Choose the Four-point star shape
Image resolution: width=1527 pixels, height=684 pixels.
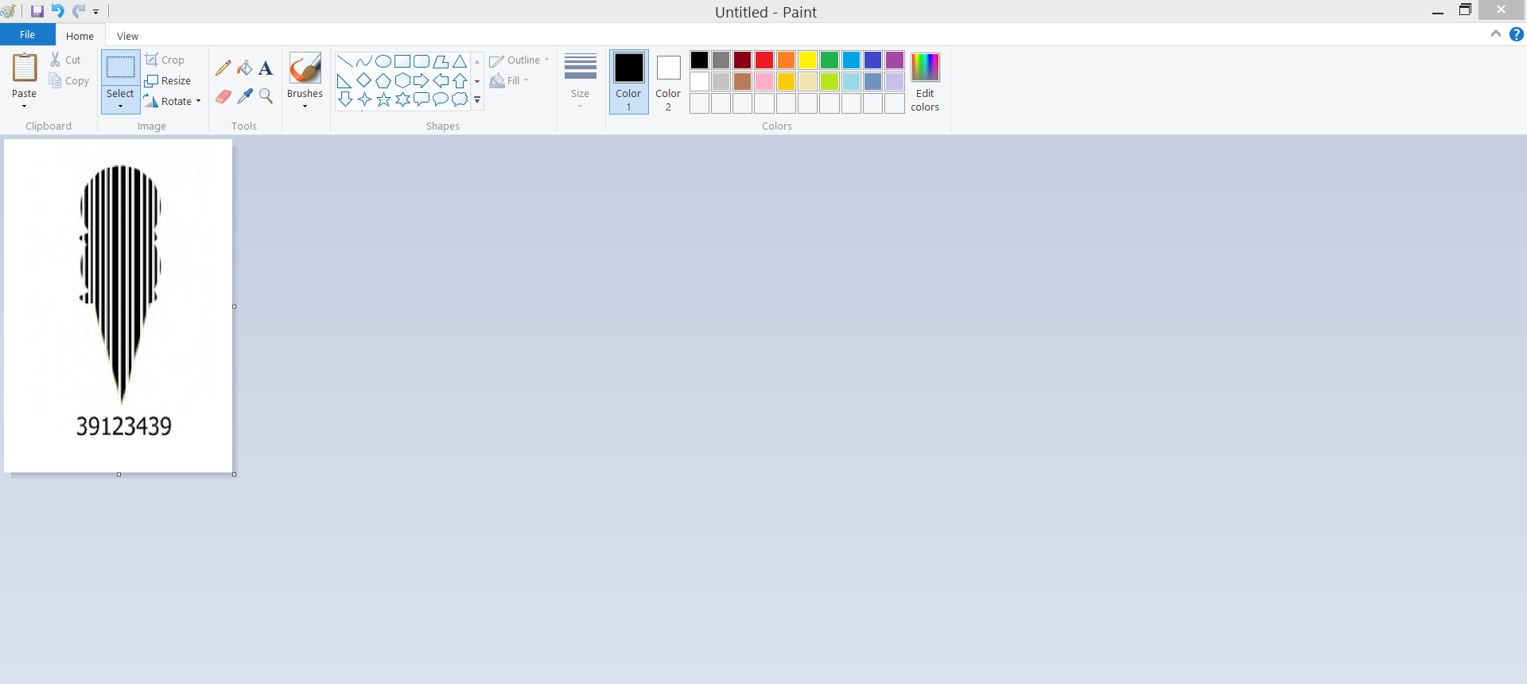363,99
